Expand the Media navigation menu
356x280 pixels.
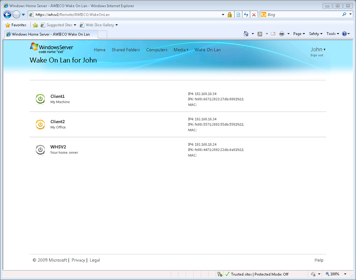pyautogui.click(x=181, y=50)
